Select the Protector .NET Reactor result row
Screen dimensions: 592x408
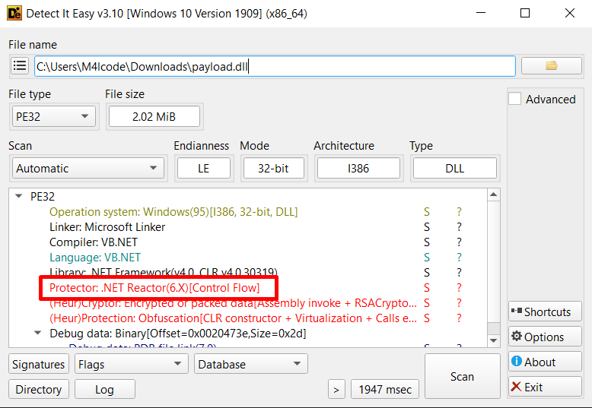pos(154,287)
